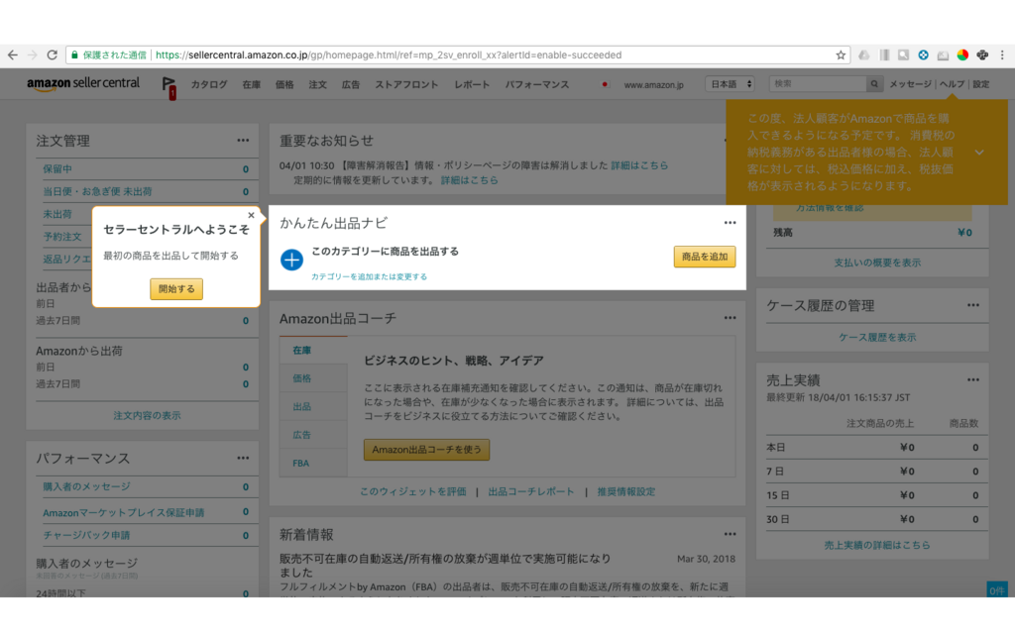Open the 日本語 language dropdown
The width and height of the screenshot is (1015, 634).
[x=731, y=84]
